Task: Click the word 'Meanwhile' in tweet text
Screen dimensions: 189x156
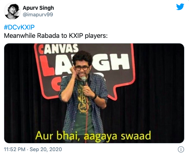Action: coord(20,36)
